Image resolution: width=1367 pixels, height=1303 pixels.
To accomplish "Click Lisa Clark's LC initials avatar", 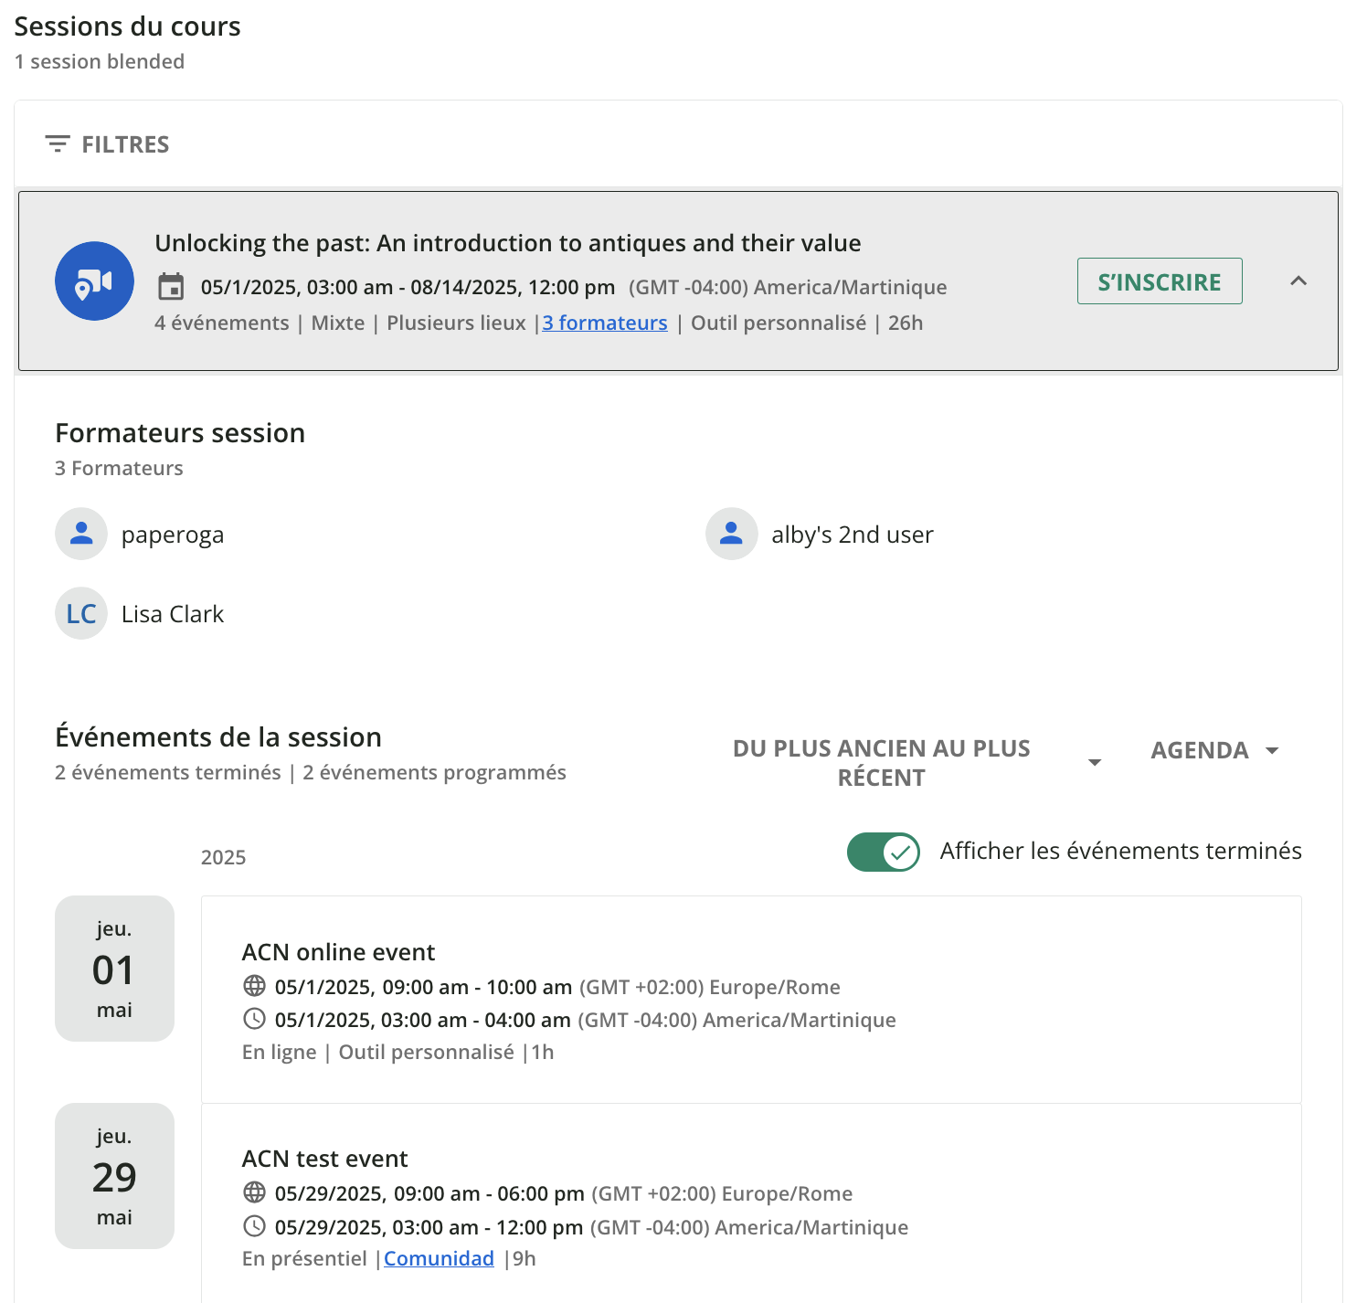I will (81, 613).
